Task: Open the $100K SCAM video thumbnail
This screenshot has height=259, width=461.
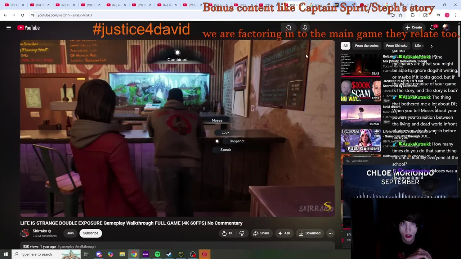Action: (x=361, y=90)
